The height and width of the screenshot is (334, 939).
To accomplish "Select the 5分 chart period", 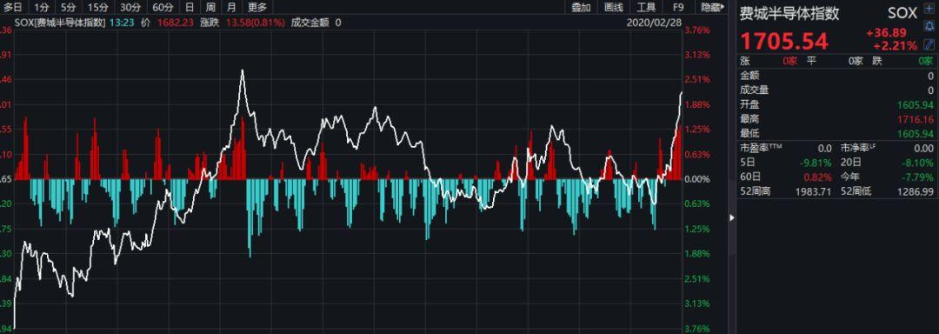I will click(69, 7).
